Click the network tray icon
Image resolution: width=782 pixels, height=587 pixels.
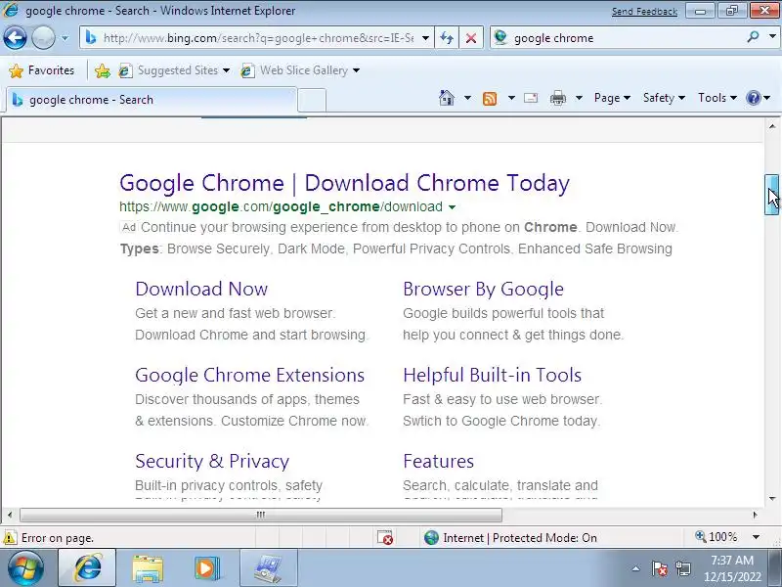point(682,568)
